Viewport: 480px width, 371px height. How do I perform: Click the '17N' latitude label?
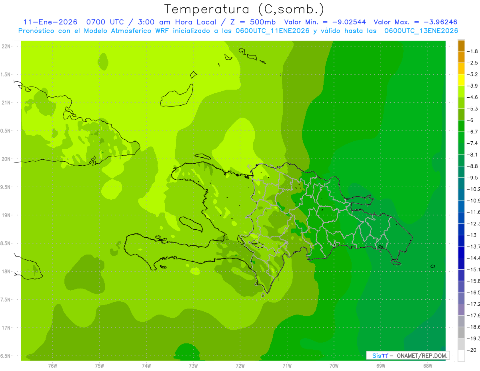pyautogui.click(x=6, y=328)
